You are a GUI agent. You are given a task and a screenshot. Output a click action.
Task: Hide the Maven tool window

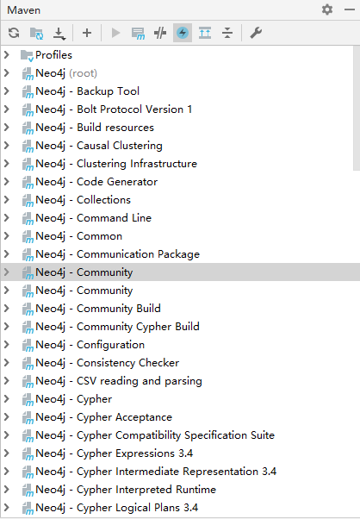(350, 9)
